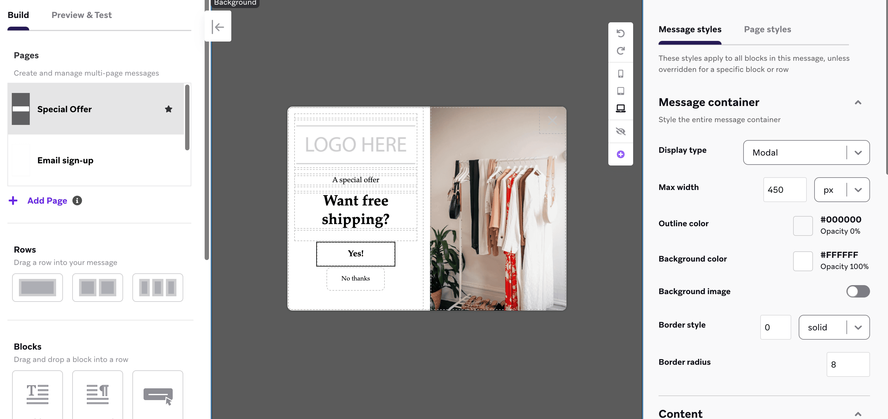Open the Display type dropdown
888x419 pixels.
coord(806,153)
